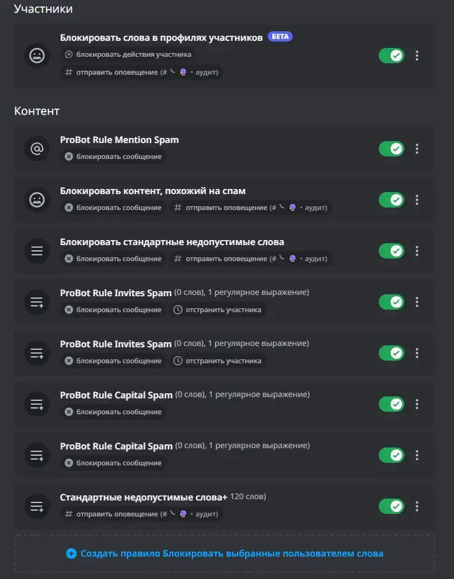Click the list-plus icon of the first Invites Spam rule
Image resolution: width=454 pixels, height=579 pixels.
tap(37, 302)
